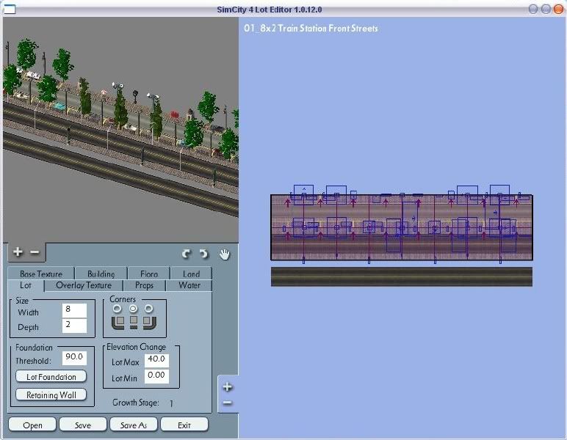Open the Props tab
Image resolution: width=567 pixels, height=440 pixels.
point(144,285)
